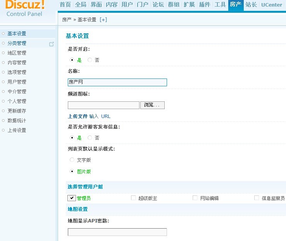Viewport: 286px width, 241px height.
Task: Click the Discuz! Control Panel logo
Action: pos(25,9)
